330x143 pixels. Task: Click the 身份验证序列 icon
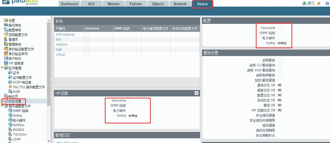point(6,54)
